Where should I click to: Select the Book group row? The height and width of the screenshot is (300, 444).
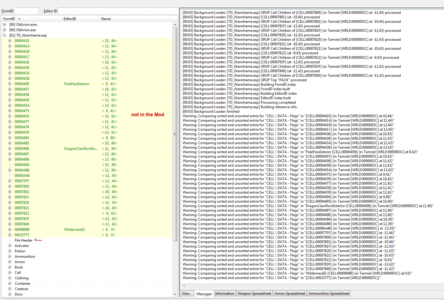click(x=87, y=267)
